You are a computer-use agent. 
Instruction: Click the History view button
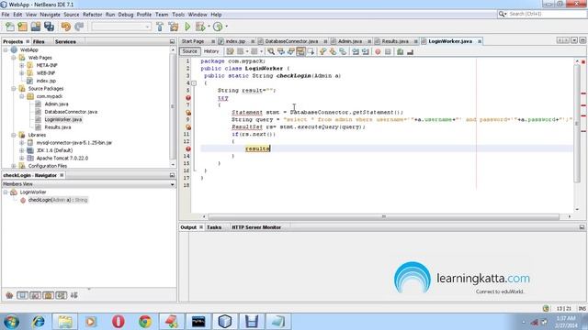coord(211,51)
